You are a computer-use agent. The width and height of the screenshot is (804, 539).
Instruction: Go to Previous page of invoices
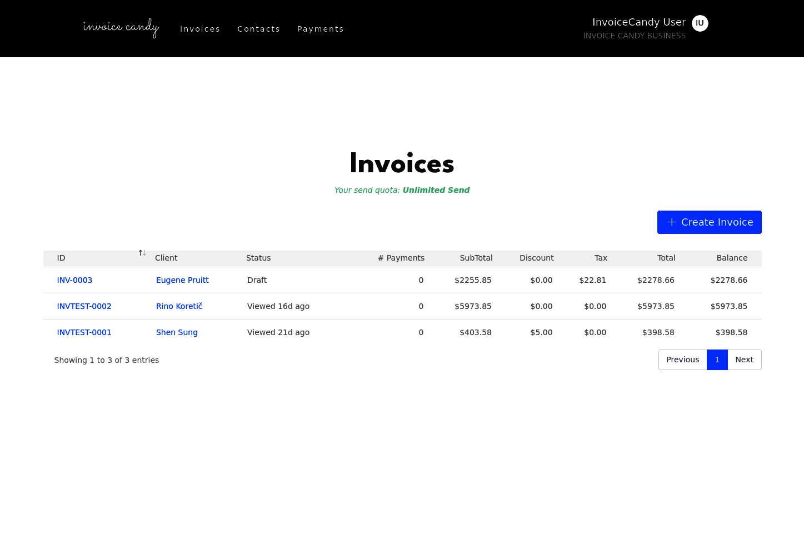coord(683,360)
